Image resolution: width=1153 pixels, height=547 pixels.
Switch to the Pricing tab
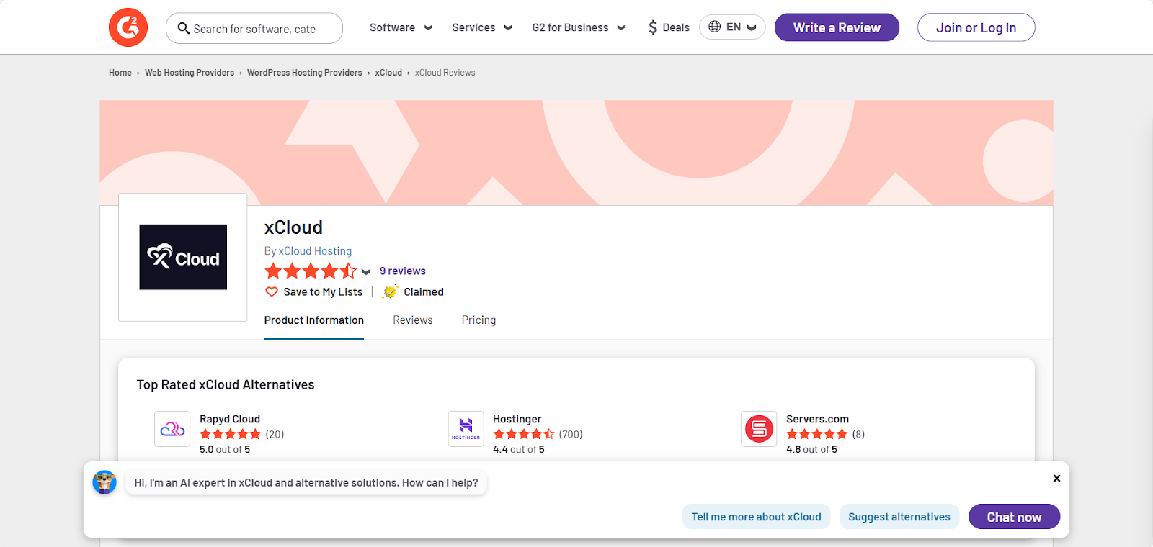pyautogui.click(x=478, y=320)
